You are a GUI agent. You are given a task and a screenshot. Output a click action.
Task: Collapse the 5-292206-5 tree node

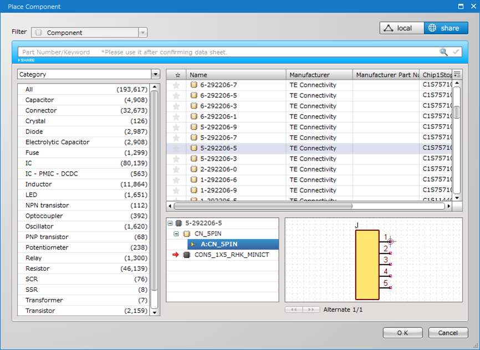(x=170, y=223)
